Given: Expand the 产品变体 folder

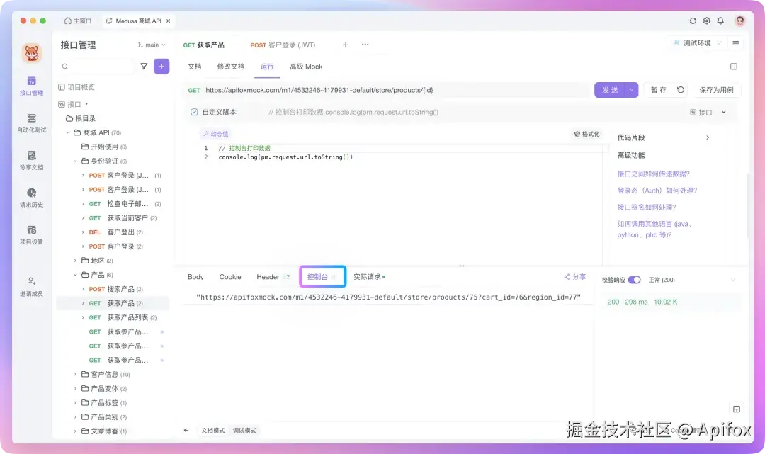Looking at the screenshot, I should (75, 389).
